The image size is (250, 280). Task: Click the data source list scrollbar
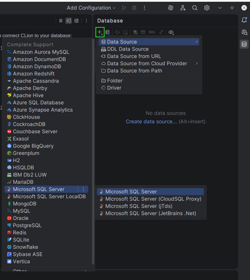[93, 151]
